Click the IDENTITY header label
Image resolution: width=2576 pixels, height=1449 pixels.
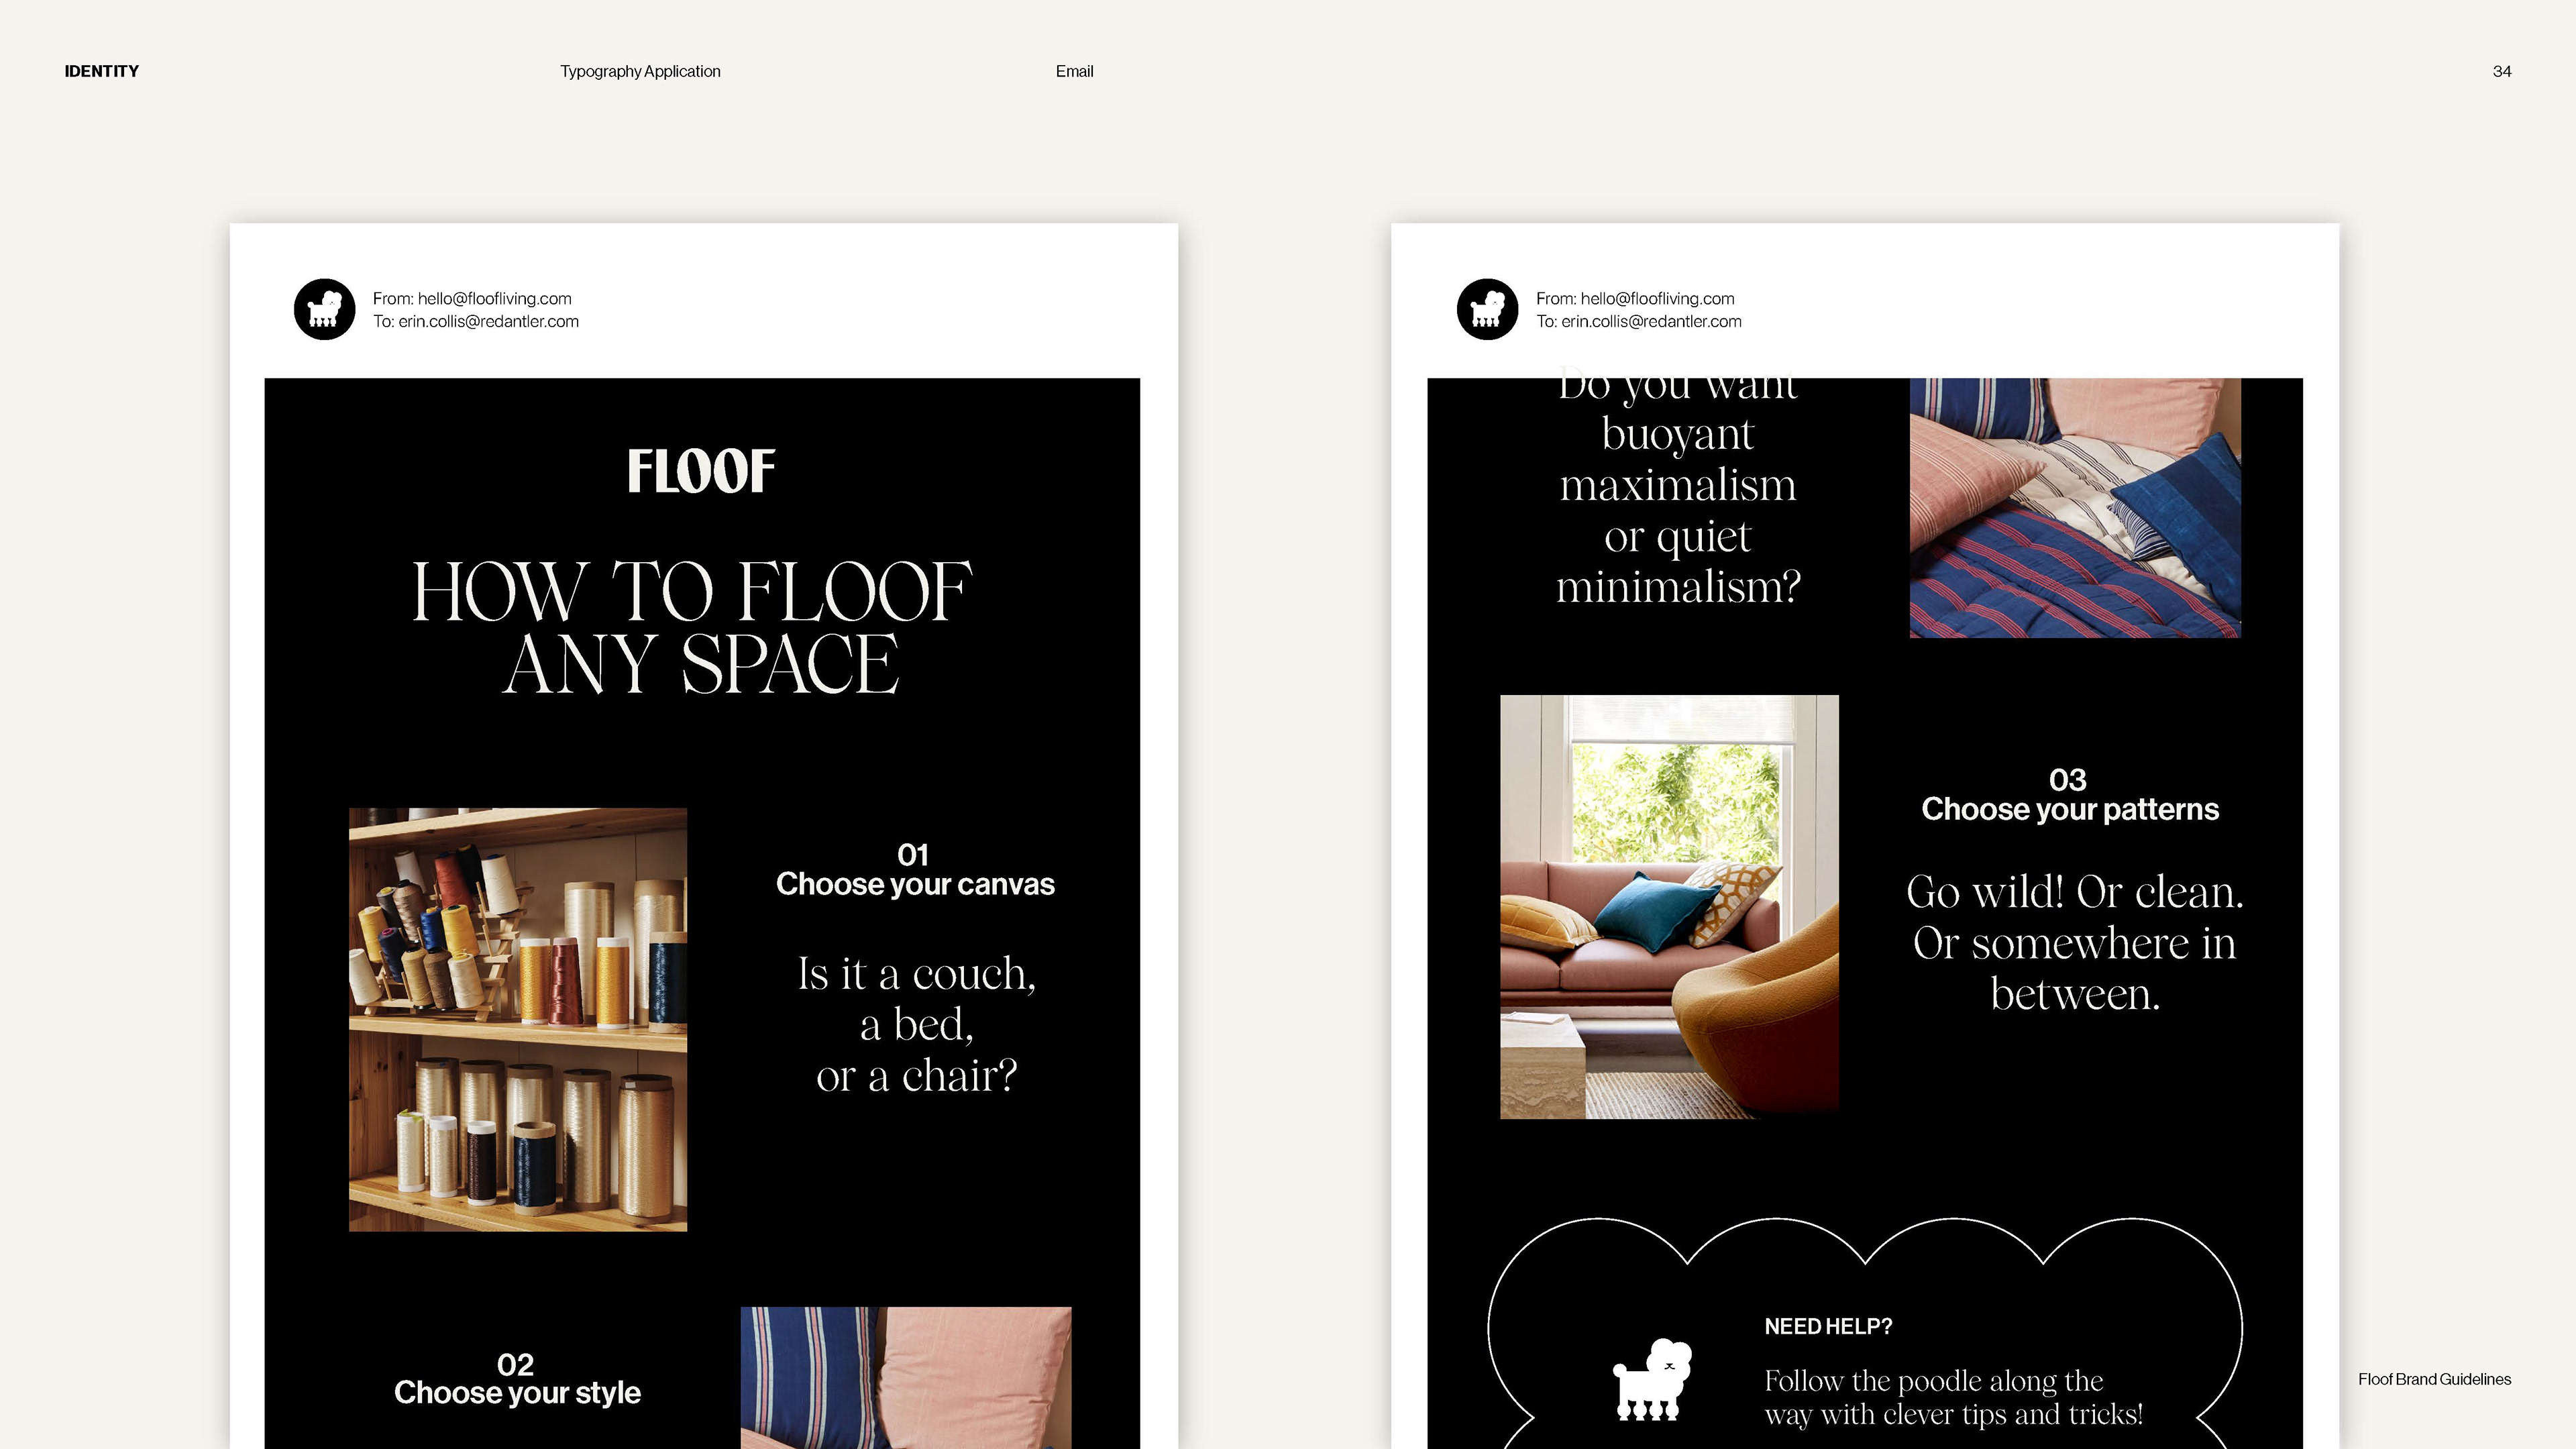click(102, 71)
